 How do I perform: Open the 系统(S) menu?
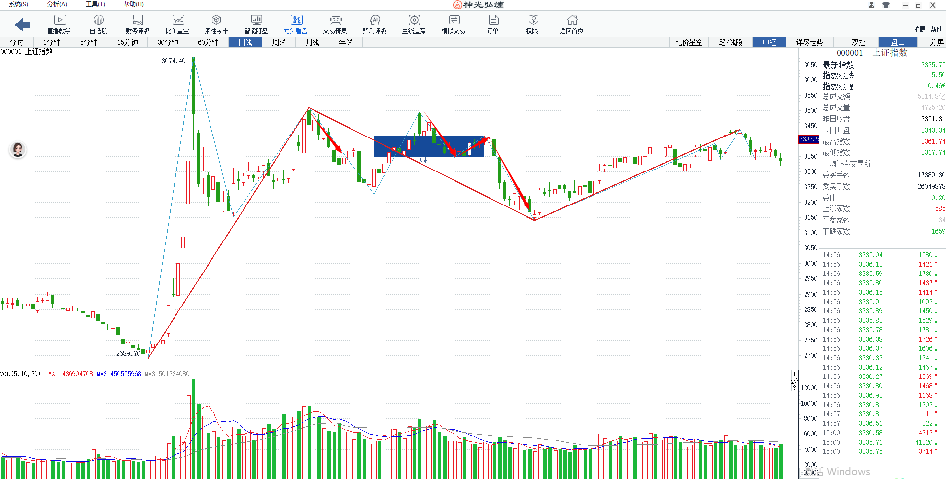(18, 4)
